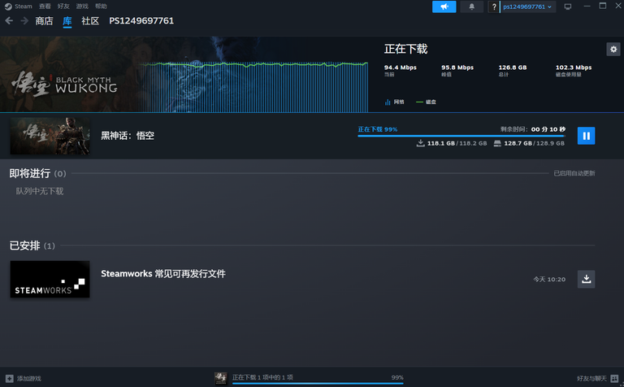This screenshot has height=387, width=624.
Task: Click the 正在下载 99% progress bar
Action: point(461,136)
